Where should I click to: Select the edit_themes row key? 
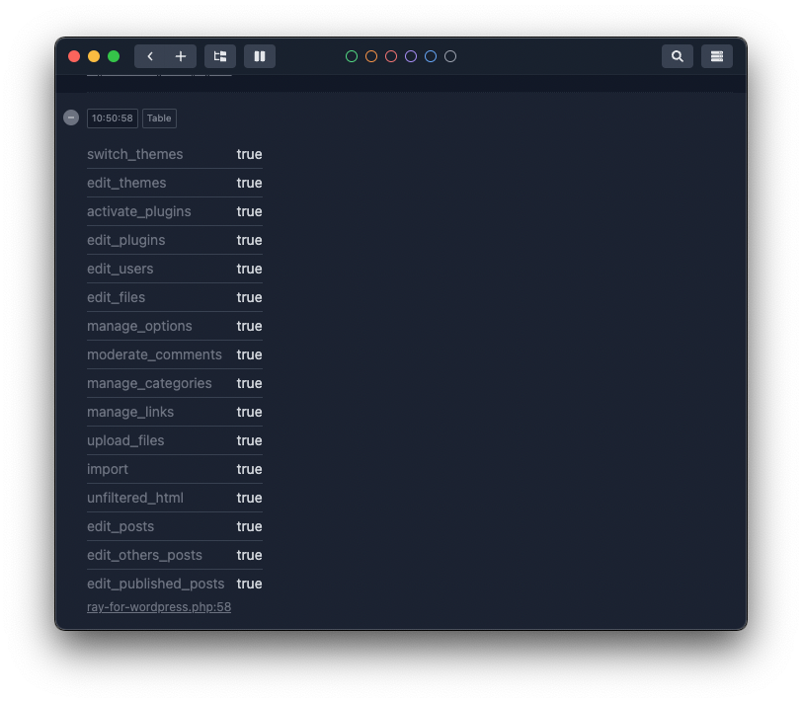[x=126, y=183]
